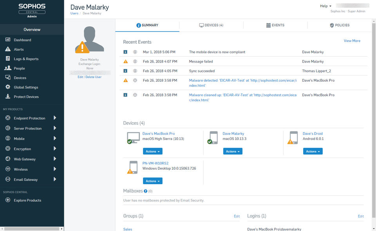This screenshot has height=231, width=376.
Task: Click the People icon in sidebar
Action: pyautogui.click(x=8, y=68)
